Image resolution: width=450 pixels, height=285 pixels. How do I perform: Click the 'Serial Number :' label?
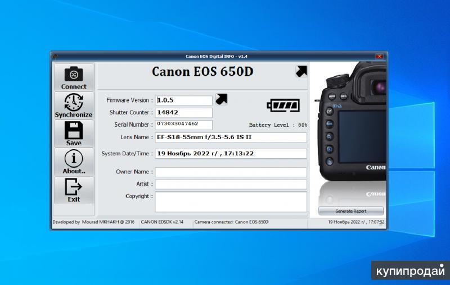click(133, 125)
